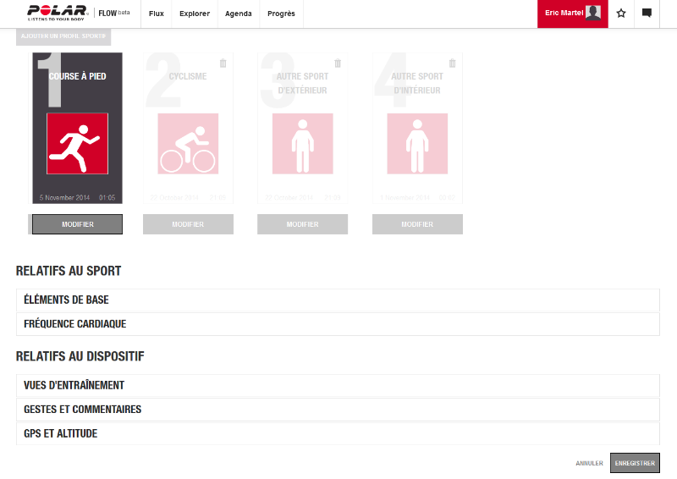This screenshot has height=479, width=677.
Task: Expand the Vues d'entraînement section
Action: [x=338, y=385]
